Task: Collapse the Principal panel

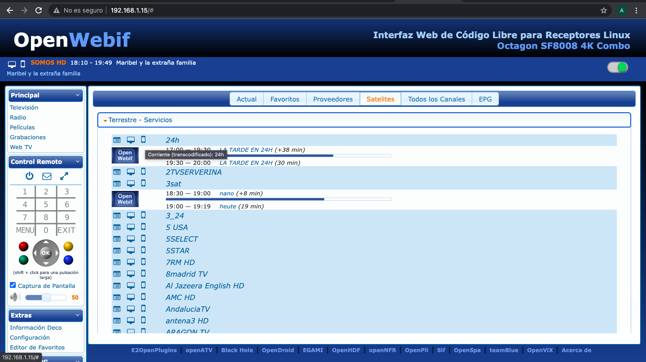Action: 78,95
